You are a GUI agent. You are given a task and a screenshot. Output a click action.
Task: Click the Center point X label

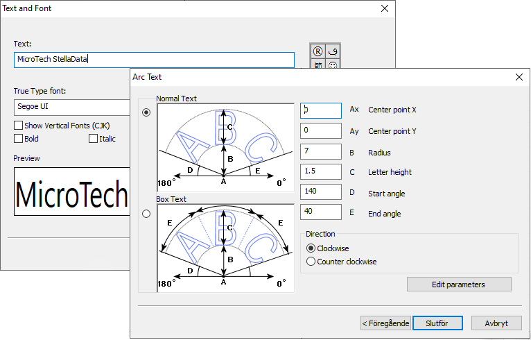[x=392, y=110]
